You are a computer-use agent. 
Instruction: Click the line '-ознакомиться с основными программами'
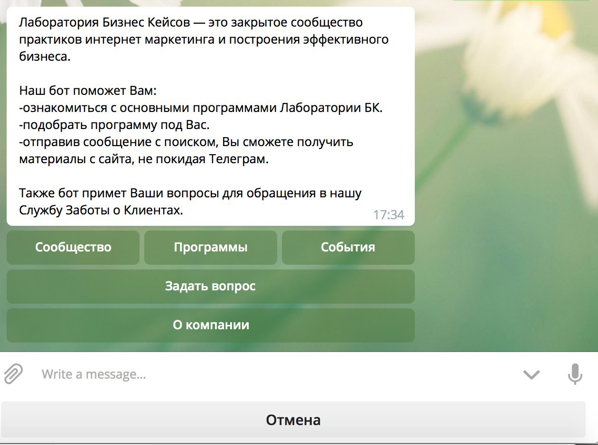[x=201, y=108]
